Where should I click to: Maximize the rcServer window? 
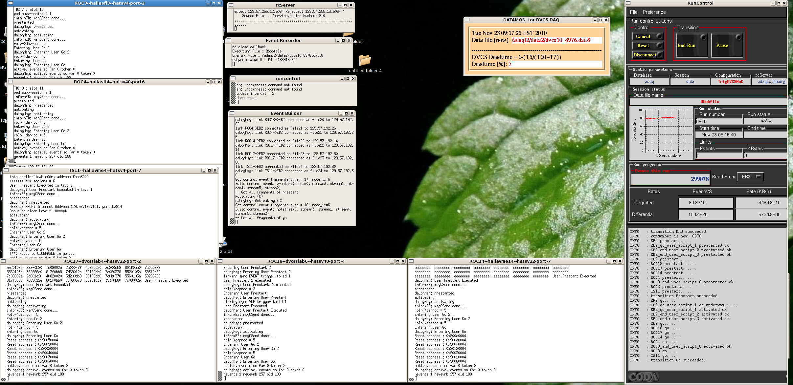[345, 5]
